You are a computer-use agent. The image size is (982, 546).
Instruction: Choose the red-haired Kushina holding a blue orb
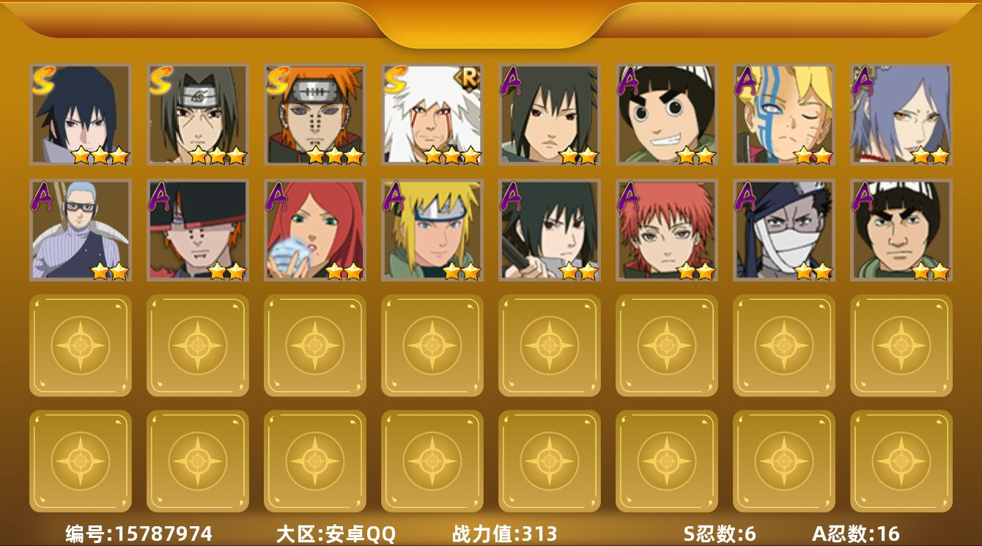coord(315,230)
